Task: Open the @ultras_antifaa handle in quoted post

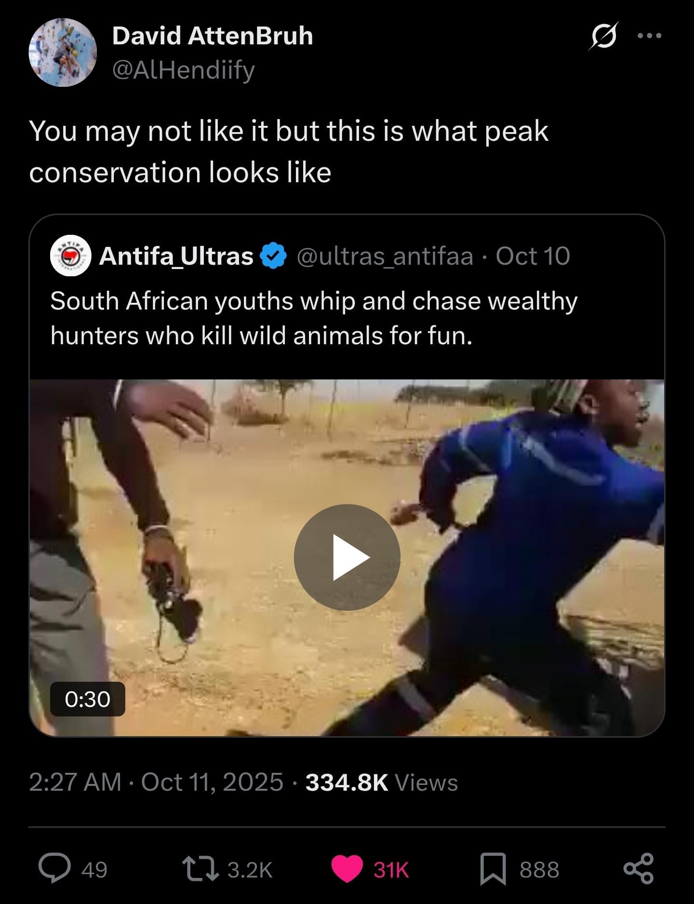Action: (x=385, y=256)
